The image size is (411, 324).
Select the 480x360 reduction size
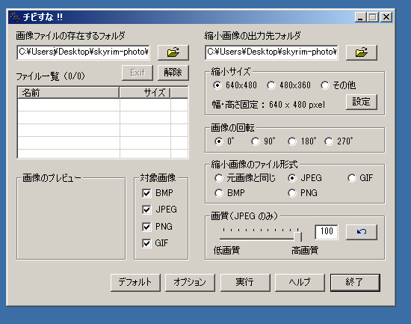[288, 85]
